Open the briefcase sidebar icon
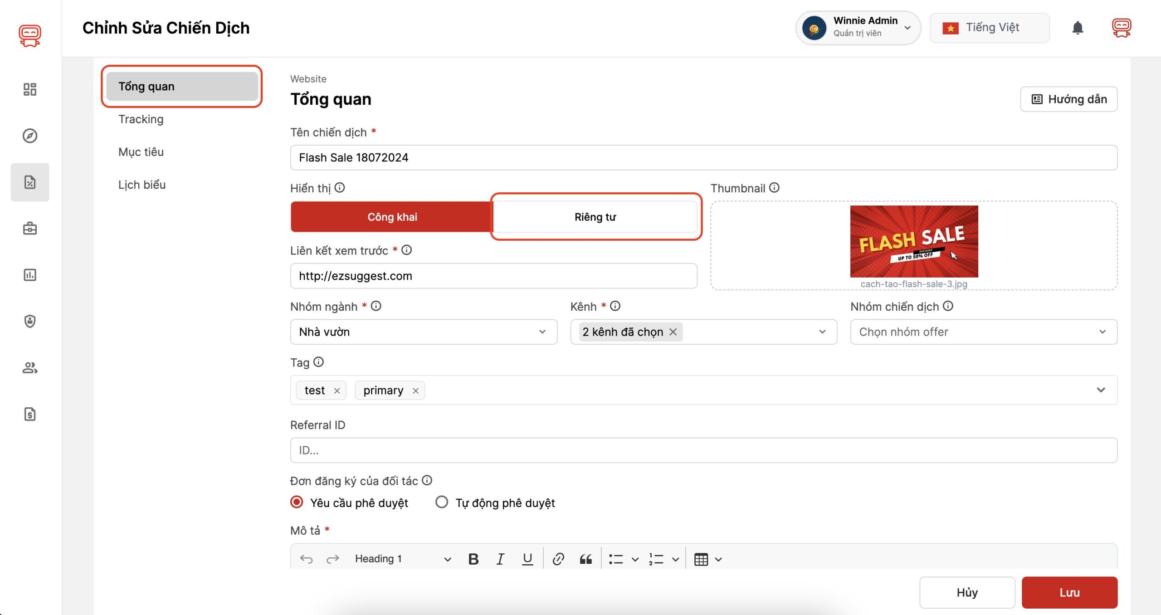The width and height of the screenshot is (1161, 615). (30, 228)
